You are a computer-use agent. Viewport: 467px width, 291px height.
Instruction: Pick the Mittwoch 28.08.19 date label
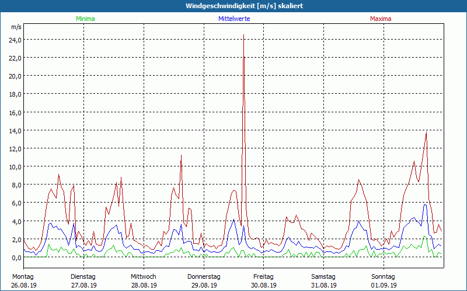point(144,281)
